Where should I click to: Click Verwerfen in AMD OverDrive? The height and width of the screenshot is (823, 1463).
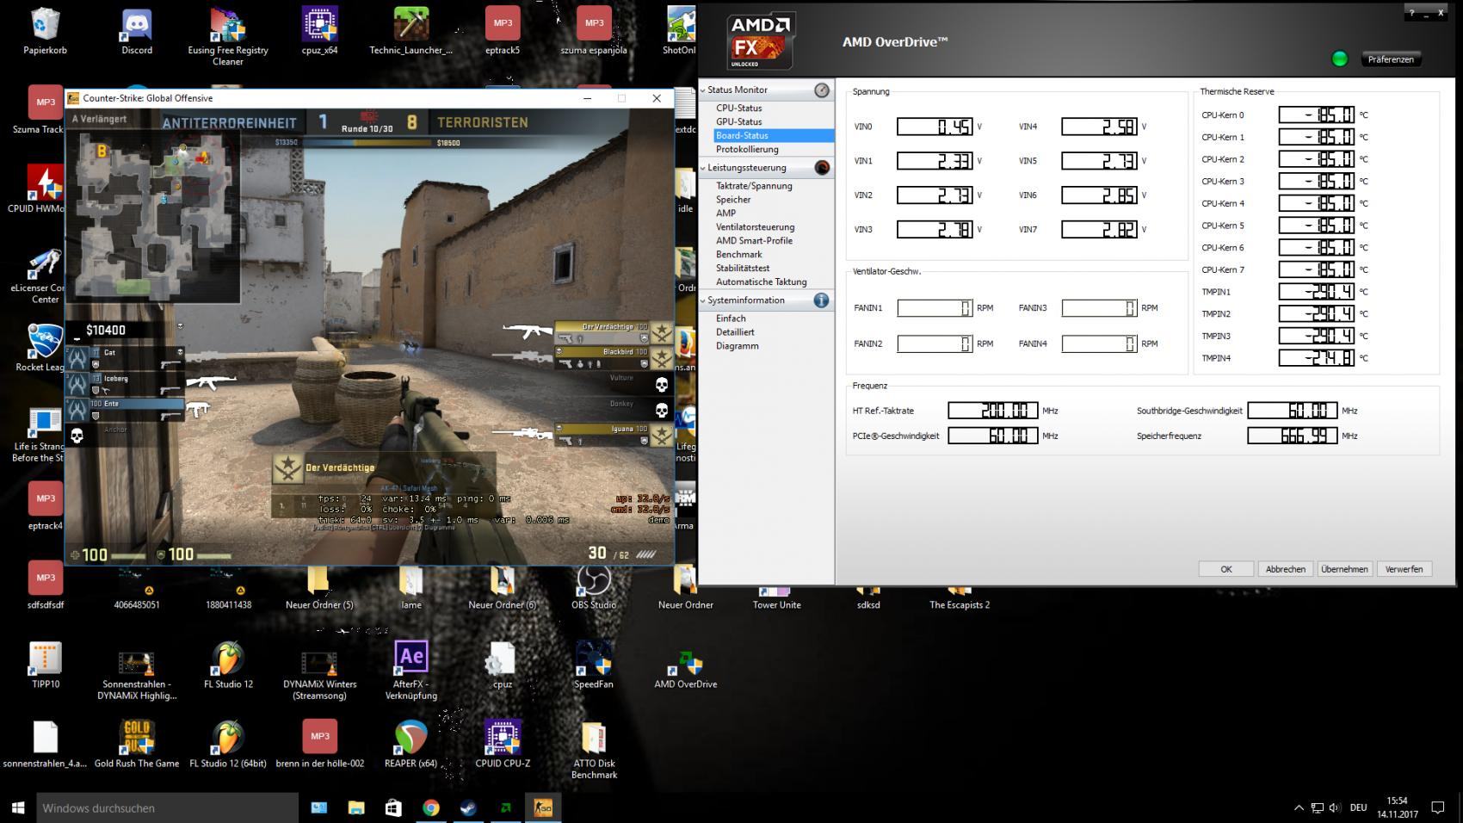coord(1404,569)
